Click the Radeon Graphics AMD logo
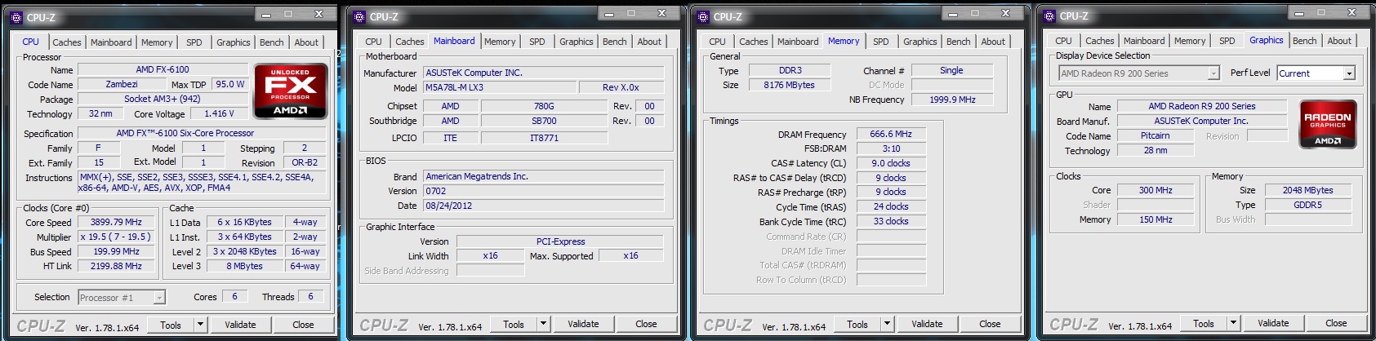Screen dimensions: 1376x341 click(1327, 124)
